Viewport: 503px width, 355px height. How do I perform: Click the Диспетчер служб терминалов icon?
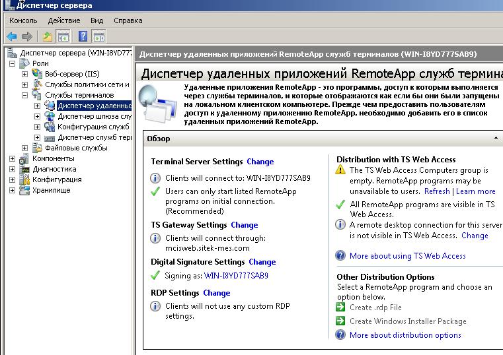[x=50, y=138]
